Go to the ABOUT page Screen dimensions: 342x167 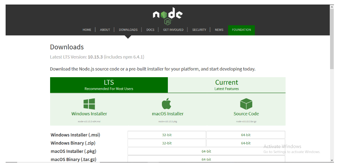tap(105, 30)
